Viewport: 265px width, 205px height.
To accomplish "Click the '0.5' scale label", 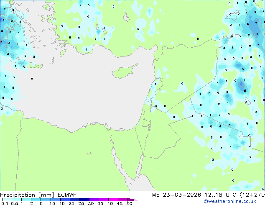I will (14, 203).
